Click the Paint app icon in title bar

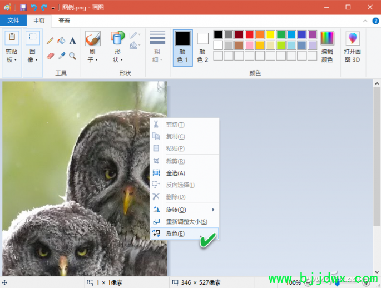point(7,7)
